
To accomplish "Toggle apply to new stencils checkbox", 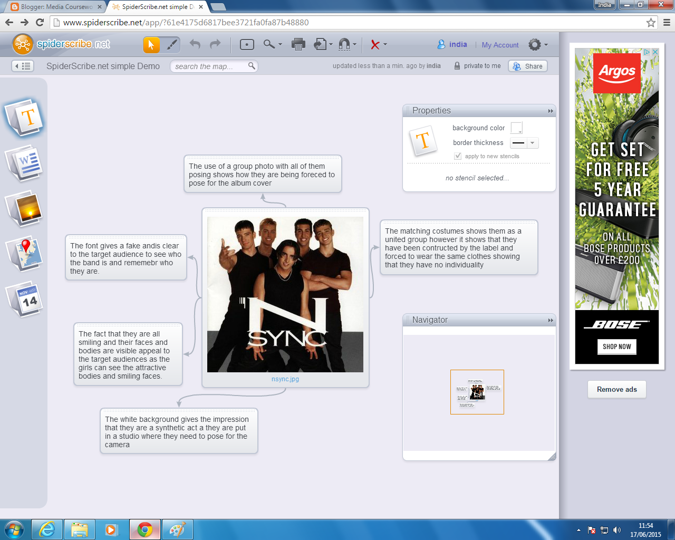I will (458, 156).
